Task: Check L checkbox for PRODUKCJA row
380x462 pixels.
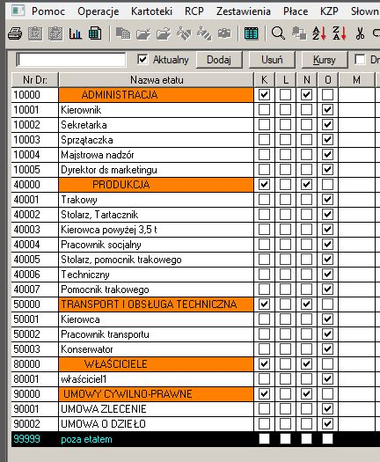Action: (285, 185)
